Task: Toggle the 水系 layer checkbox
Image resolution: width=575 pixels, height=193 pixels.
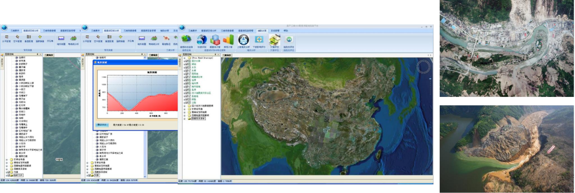Action: pyautogui.click(x=187, y=67)
